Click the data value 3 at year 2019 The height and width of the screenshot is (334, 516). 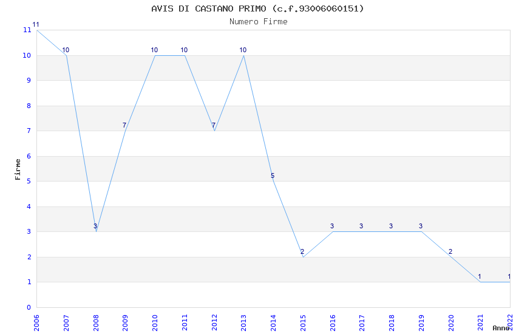421,226
